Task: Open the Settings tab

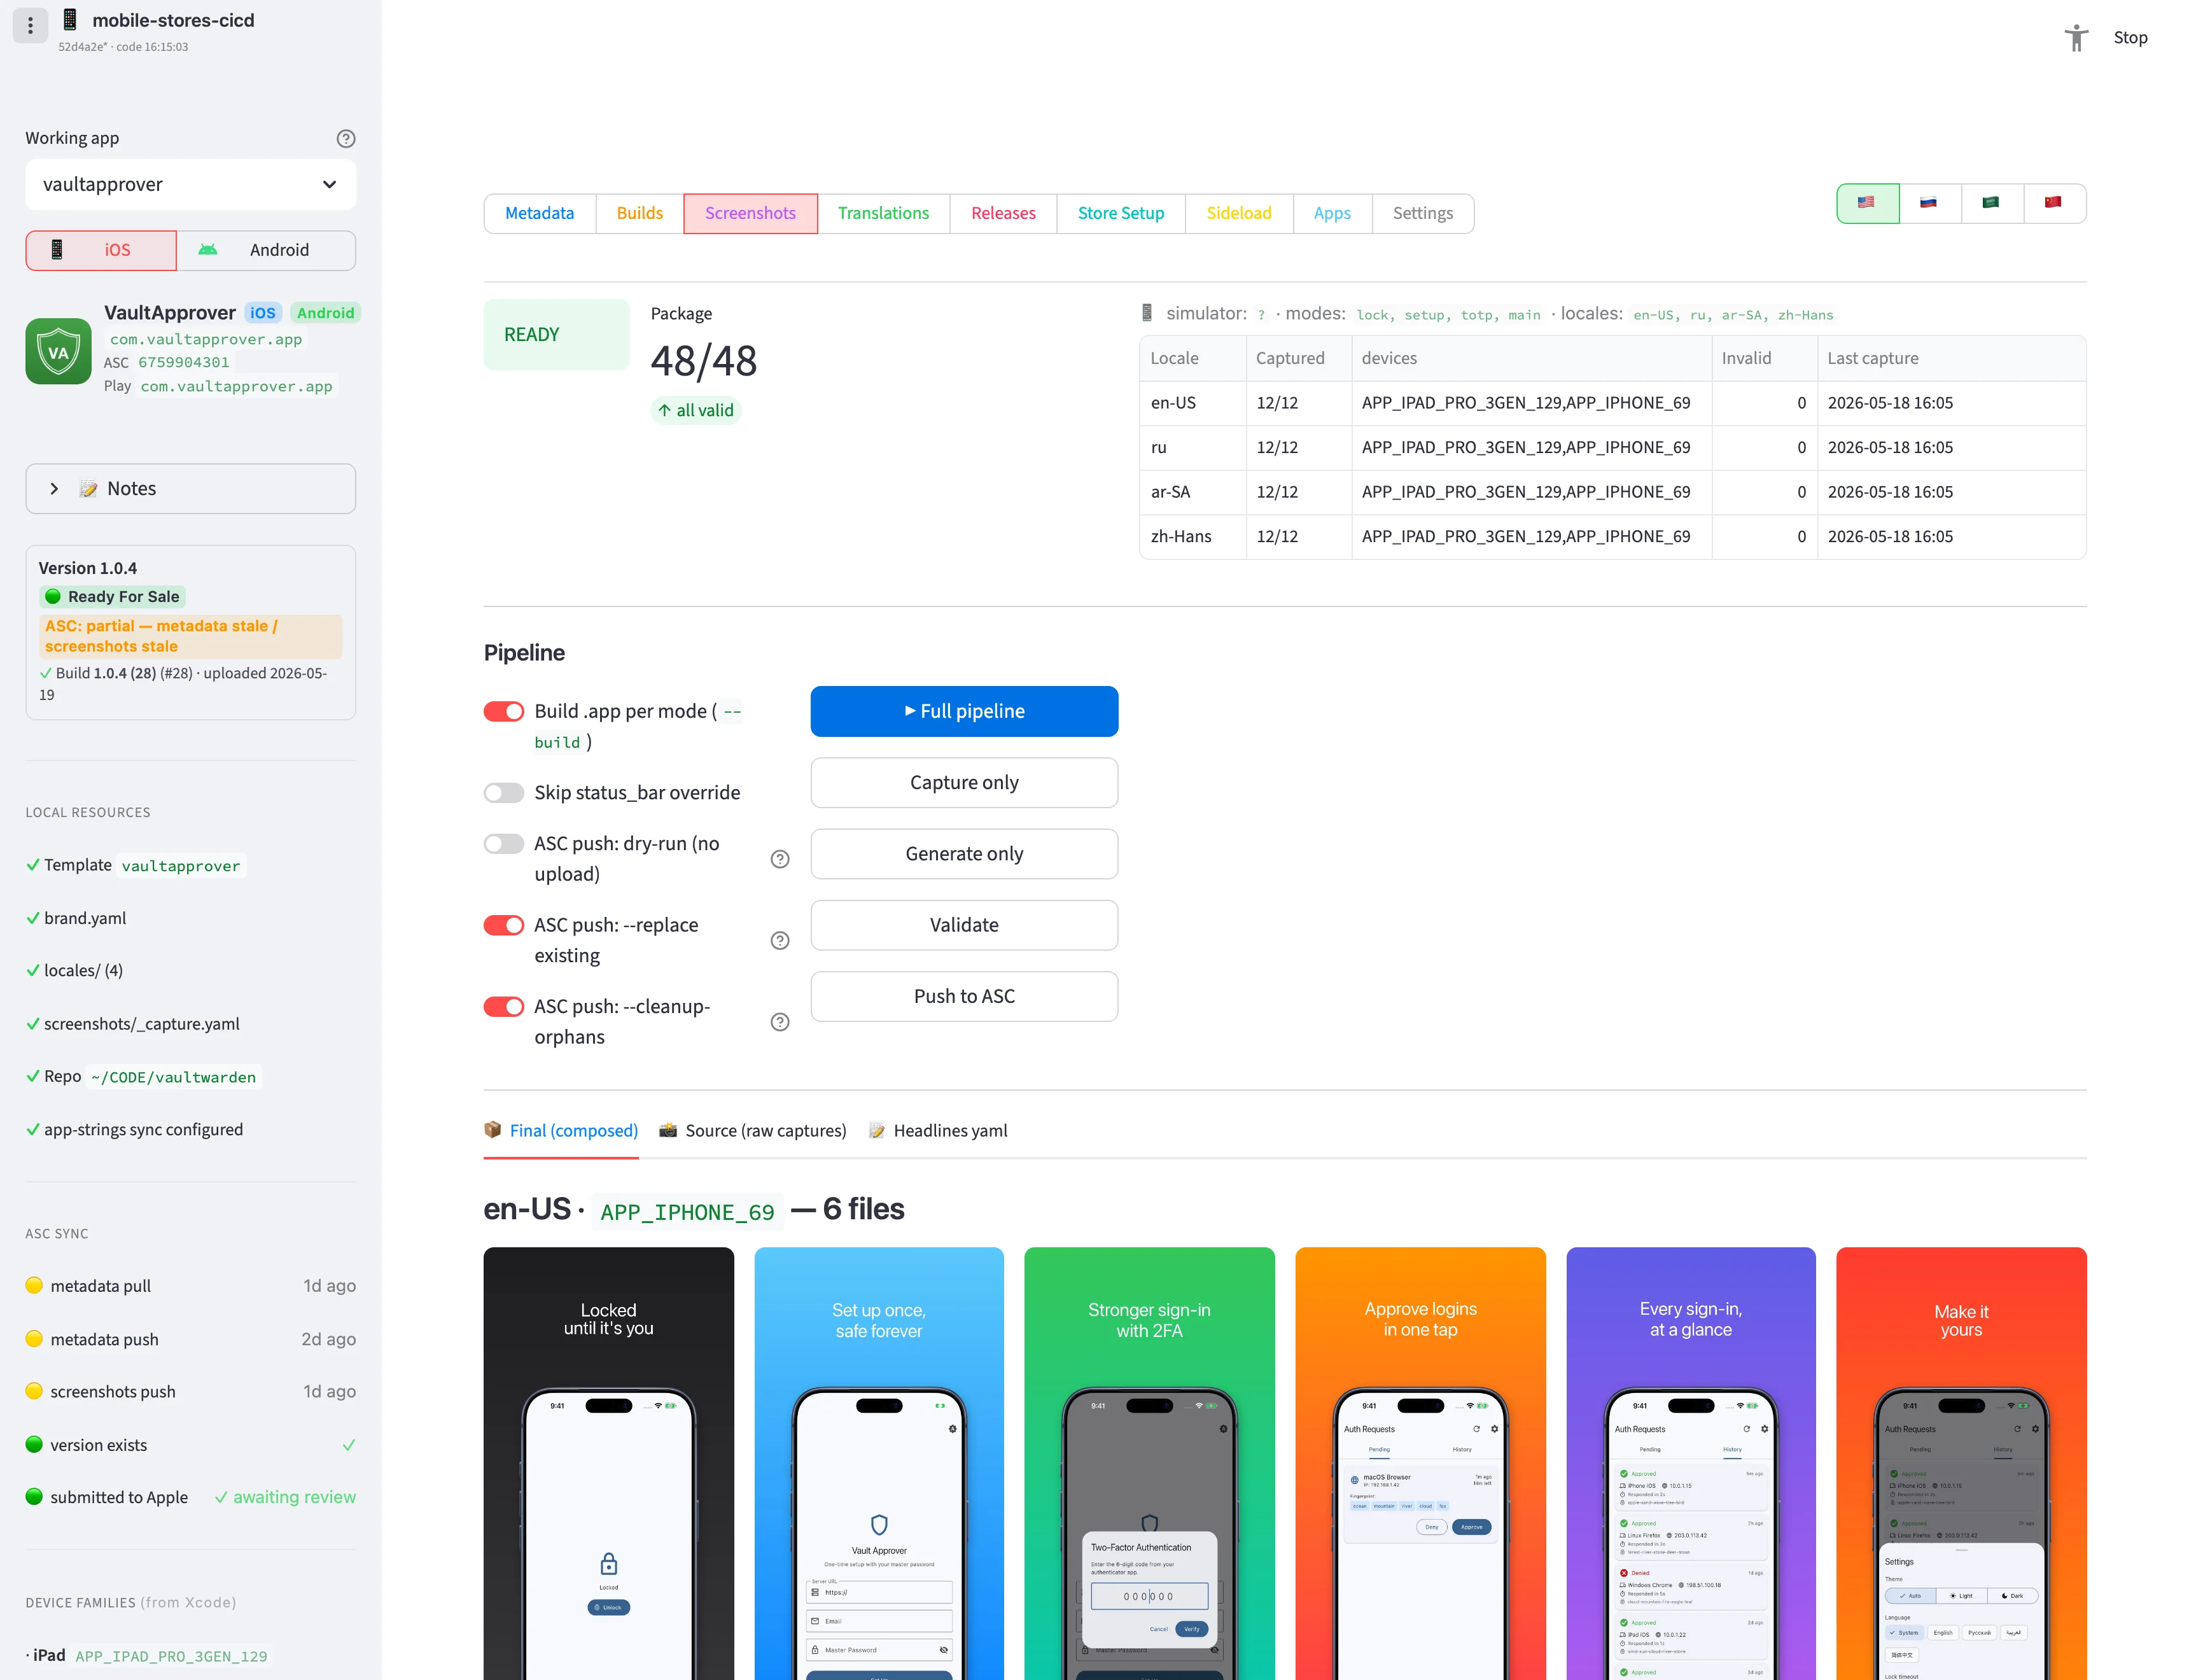Action: [1423, 213]
